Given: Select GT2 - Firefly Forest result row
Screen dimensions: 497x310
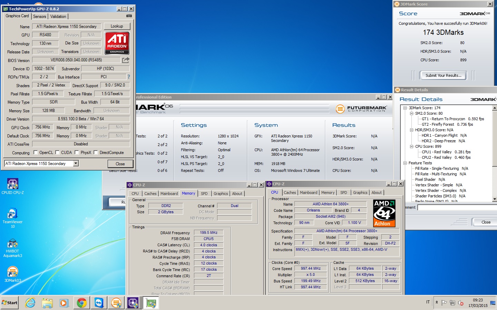Looking at the screenshot, I should (447, 124).
